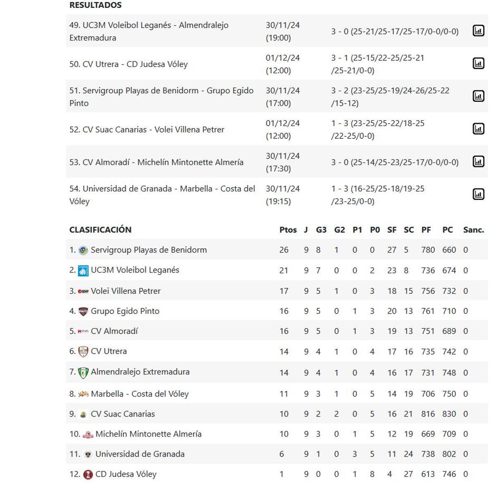The width and height of the screenshot is (496, 488).
Task: Open statistics for CV Suac Canarias match
Action: click(478, 129)
